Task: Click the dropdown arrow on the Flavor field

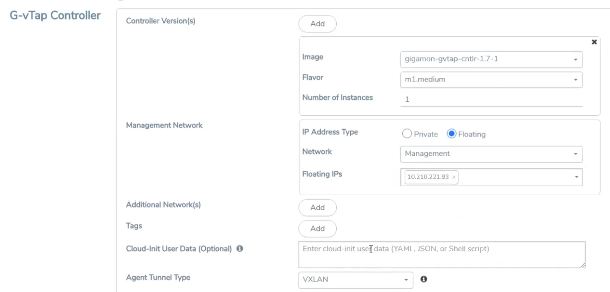Action: pyautogui.click(x=576, y=79)
